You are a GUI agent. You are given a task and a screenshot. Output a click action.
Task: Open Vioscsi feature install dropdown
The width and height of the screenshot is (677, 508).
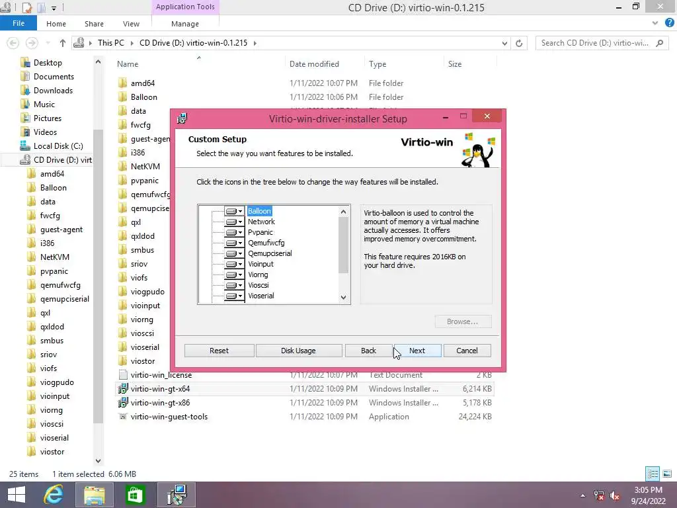(x=234, y=285)
